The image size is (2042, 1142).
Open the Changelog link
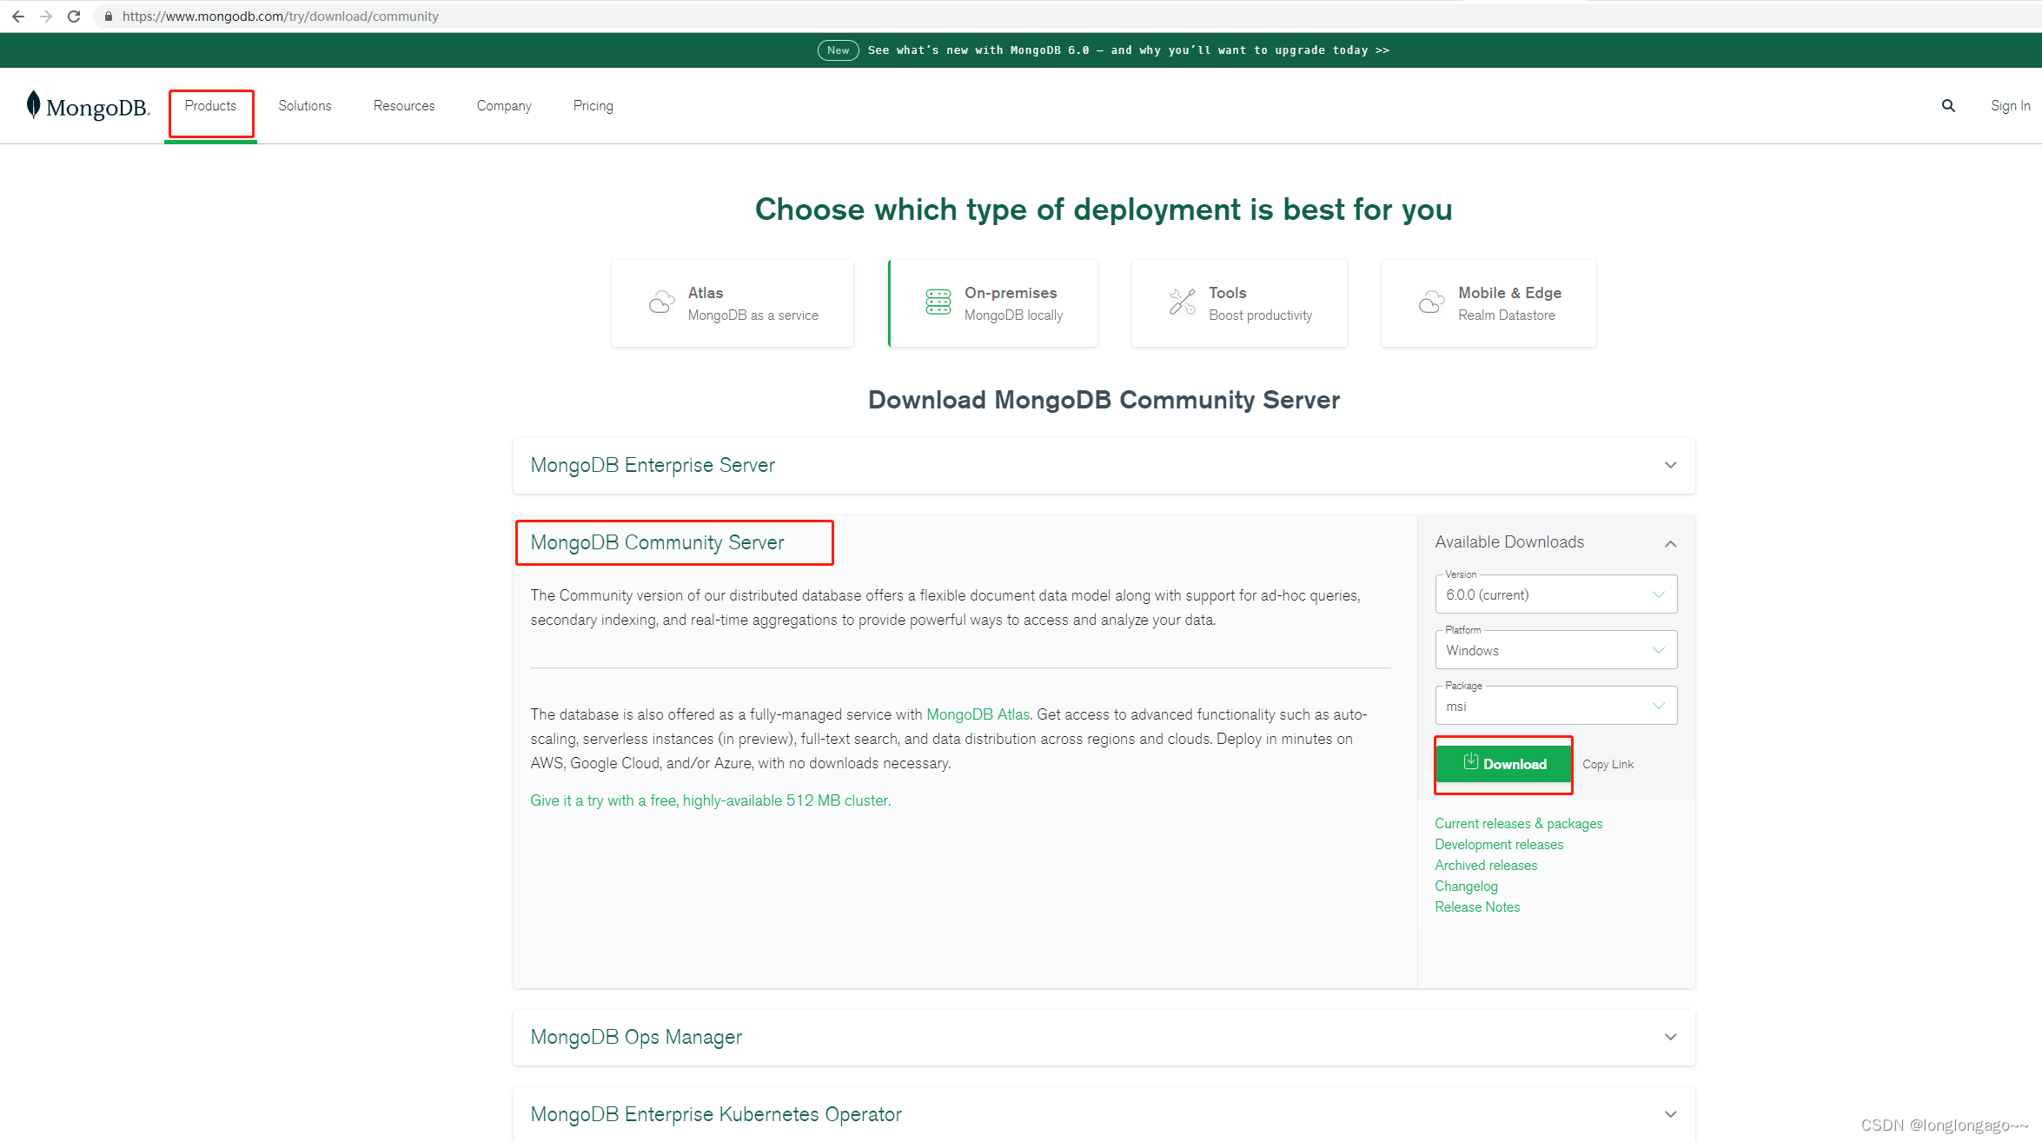[1466, 886]
